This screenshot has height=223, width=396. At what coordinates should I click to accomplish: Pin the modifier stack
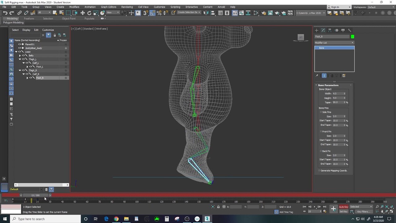coord(316,76)
